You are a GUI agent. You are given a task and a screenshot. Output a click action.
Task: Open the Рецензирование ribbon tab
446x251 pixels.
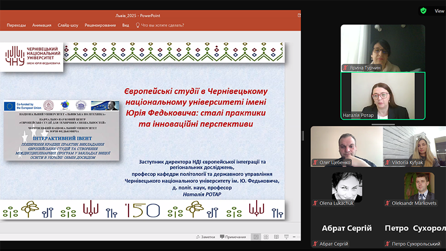(x=100, y=25)
